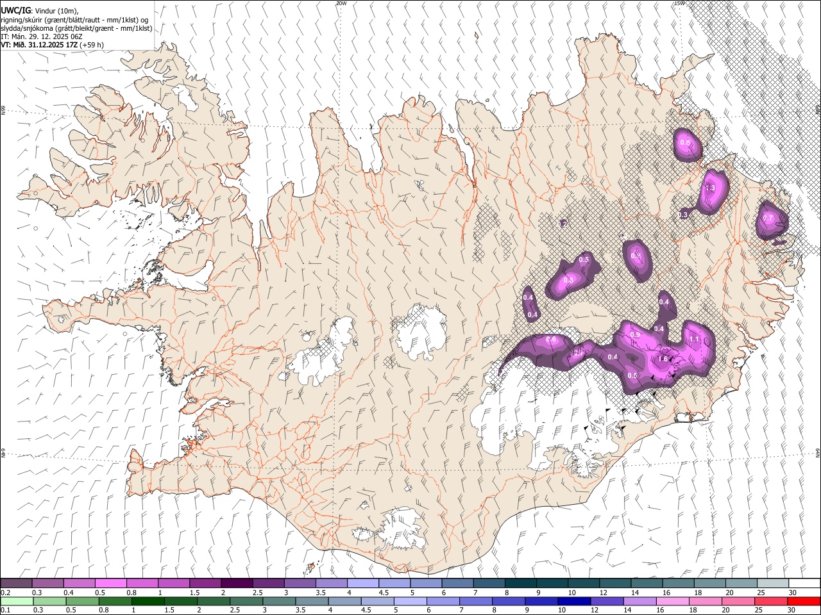Screen dimensions: 821x615
Task: Click the '64N' latitude label on right edge
Action: (818, 453)
